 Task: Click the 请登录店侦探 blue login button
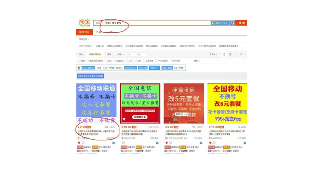point(90,76)
